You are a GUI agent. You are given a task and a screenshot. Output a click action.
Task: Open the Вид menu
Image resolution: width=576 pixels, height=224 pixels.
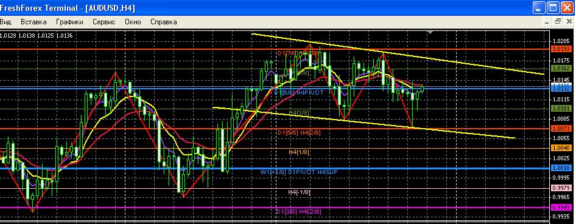click(5, 22)
